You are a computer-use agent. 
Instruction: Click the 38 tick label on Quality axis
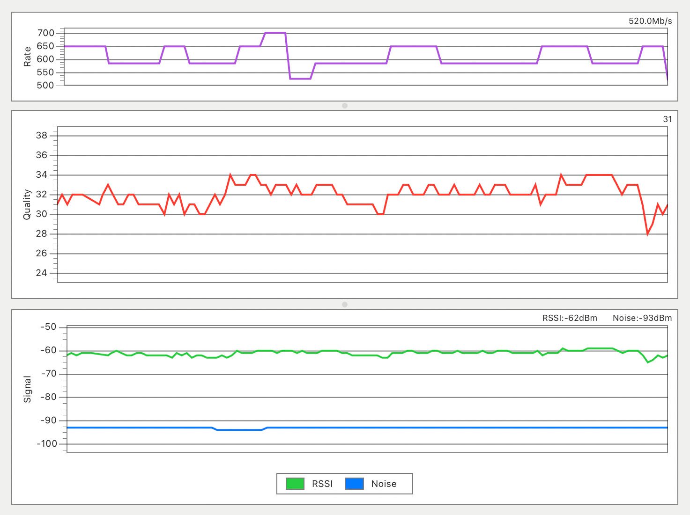point(42,136)
